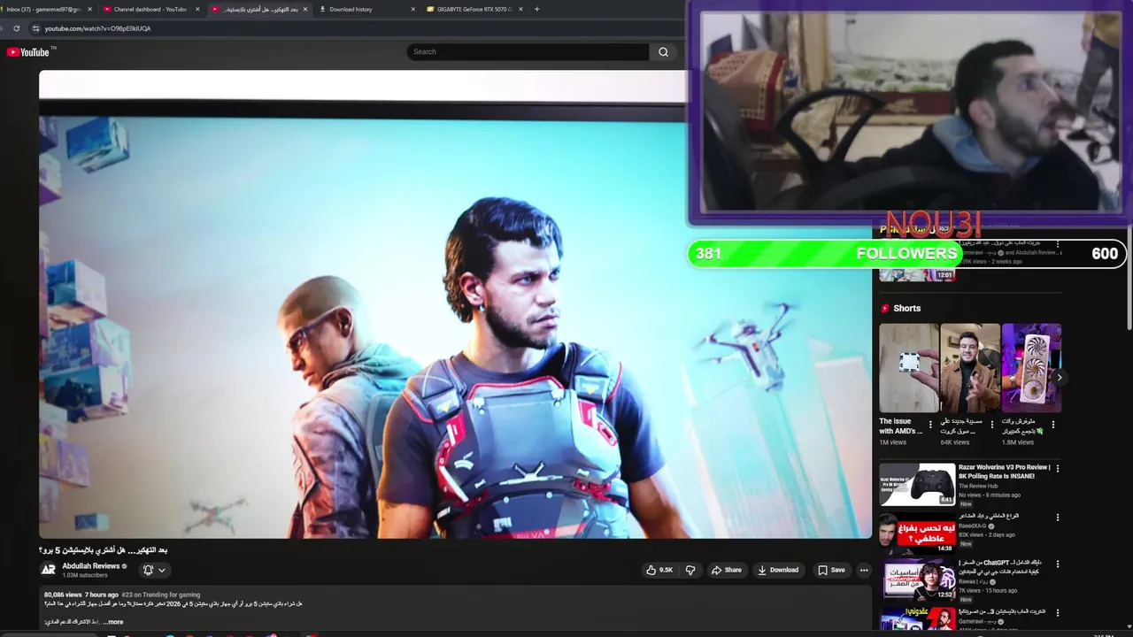
Task: Open the ChatGPT video title link
Action: (x=1000, y=567)
